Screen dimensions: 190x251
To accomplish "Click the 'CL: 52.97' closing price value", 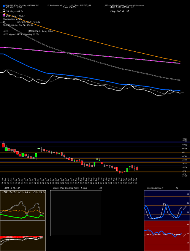I will [70, 7].
